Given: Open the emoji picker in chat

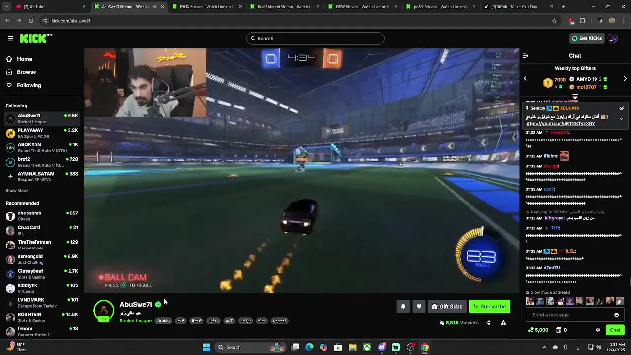Looking at the screenshot, I should click(616, 315).
